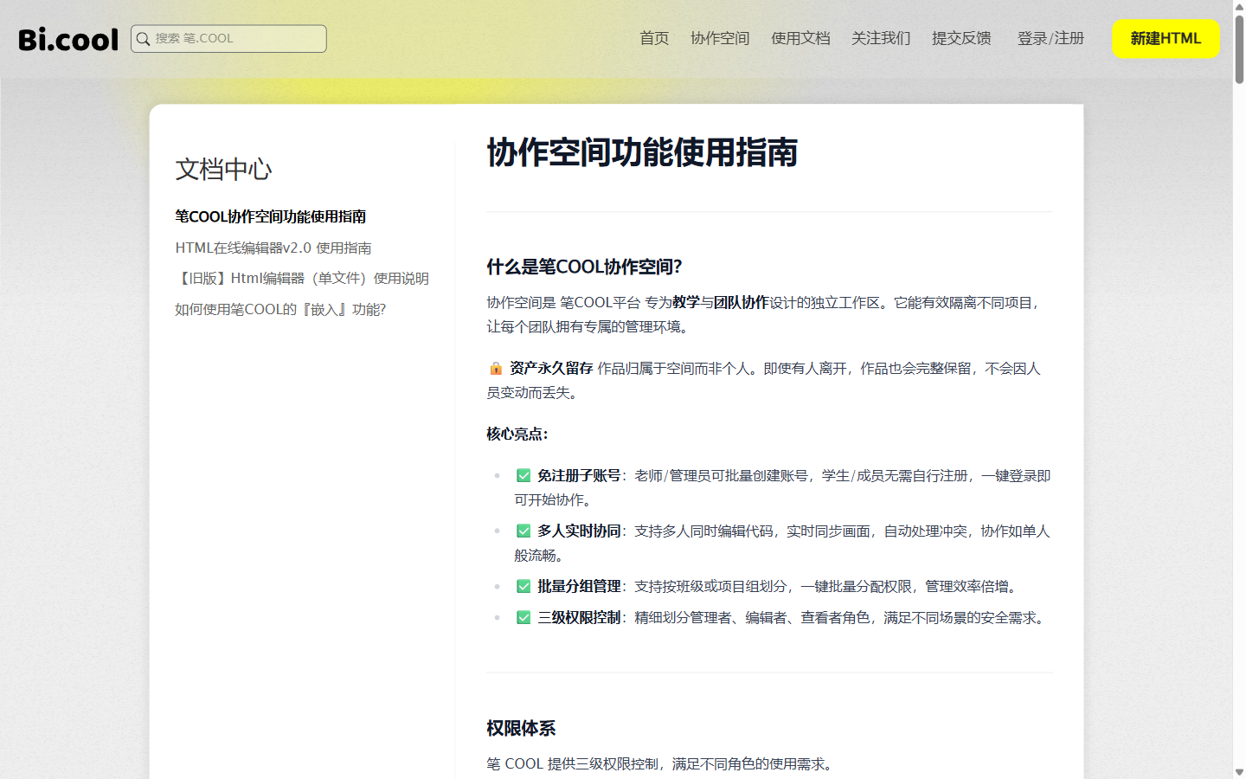This screenshot has height=779, width=1246.
Task: Open the 首页 nav item
Action: (x=654, y=38)
